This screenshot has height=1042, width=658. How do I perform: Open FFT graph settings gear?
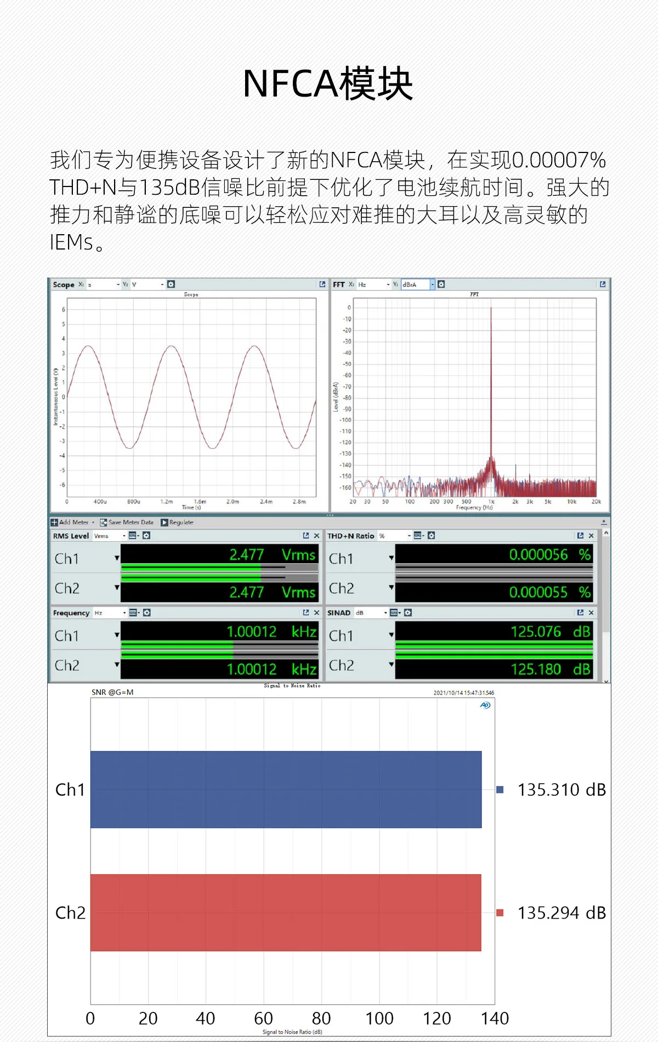(441, 284)
